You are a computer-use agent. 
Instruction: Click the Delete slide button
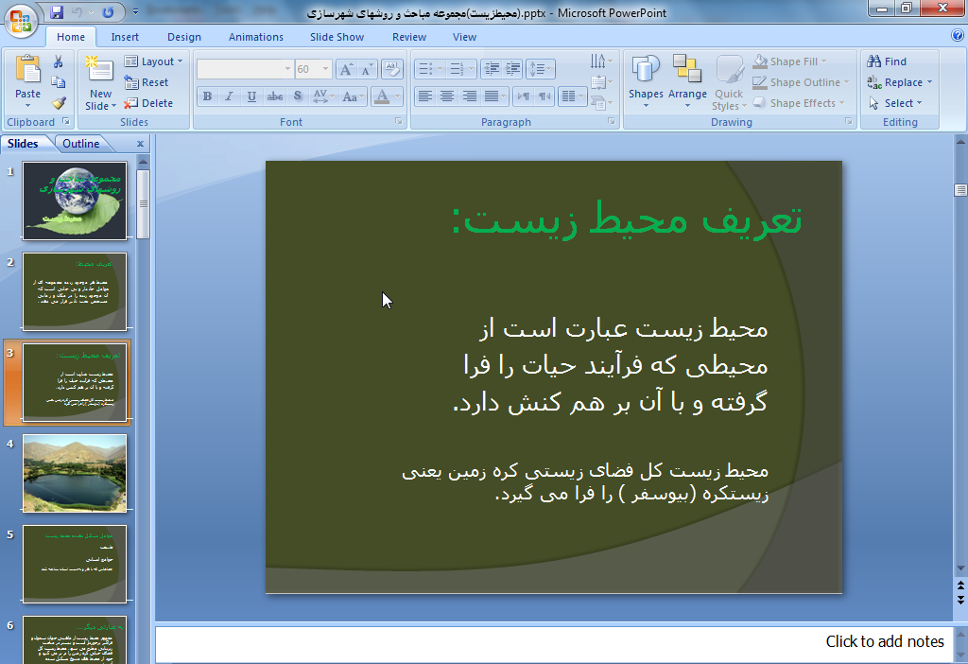[x=149, y=103]
